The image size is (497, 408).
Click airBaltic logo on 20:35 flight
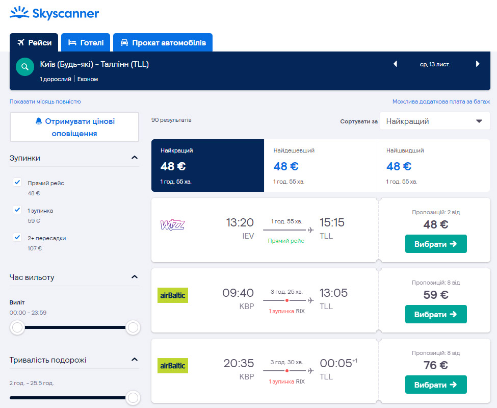(173, 366)
